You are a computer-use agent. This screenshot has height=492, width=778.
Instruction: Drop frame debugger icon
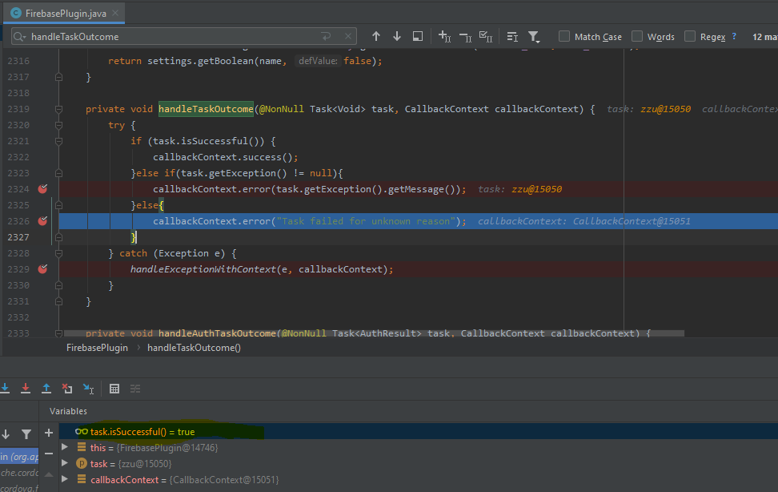67,389
